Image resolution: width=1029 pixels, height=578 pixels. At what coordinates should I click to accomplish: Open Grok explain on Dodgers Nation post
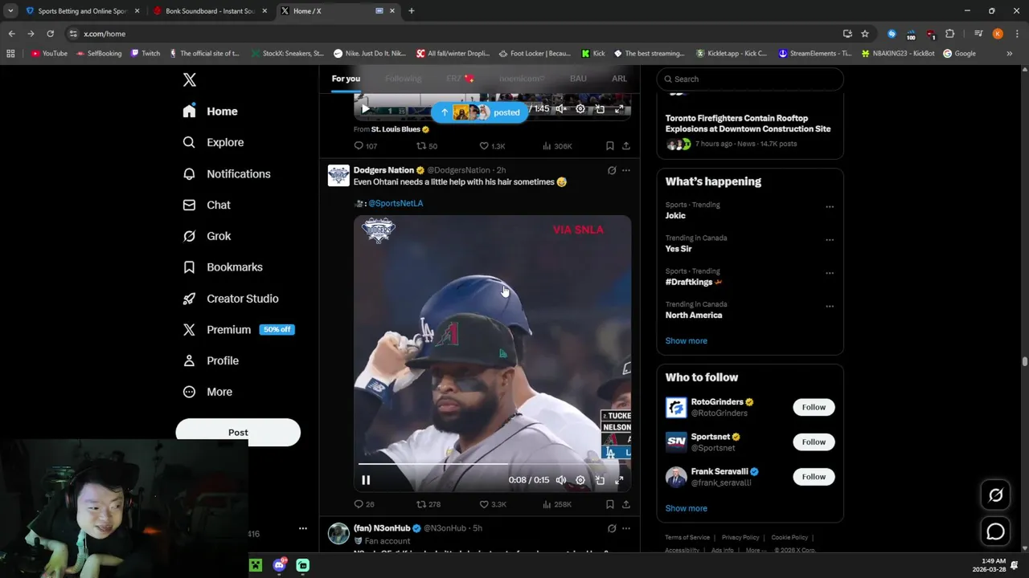[612, 170]
